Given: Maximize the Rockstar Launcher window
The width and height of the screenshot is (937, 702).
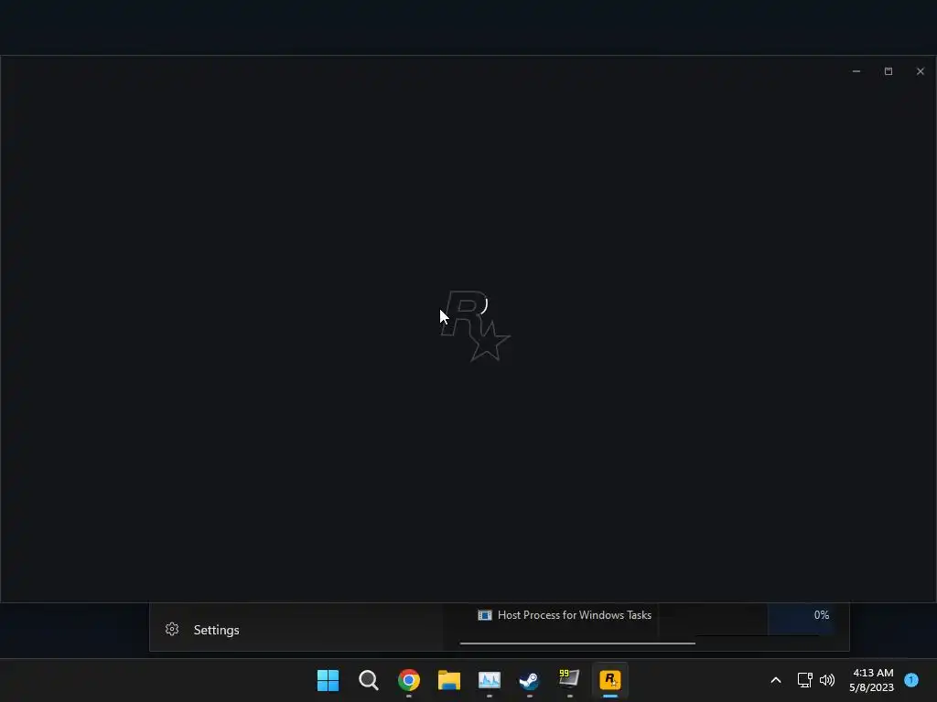Looking at the screenshot, I should [889, 71].
